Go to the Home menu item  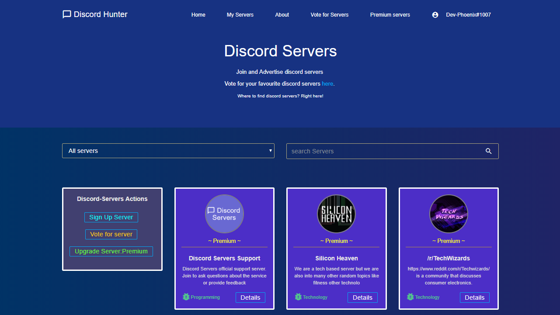click(198, 15)
